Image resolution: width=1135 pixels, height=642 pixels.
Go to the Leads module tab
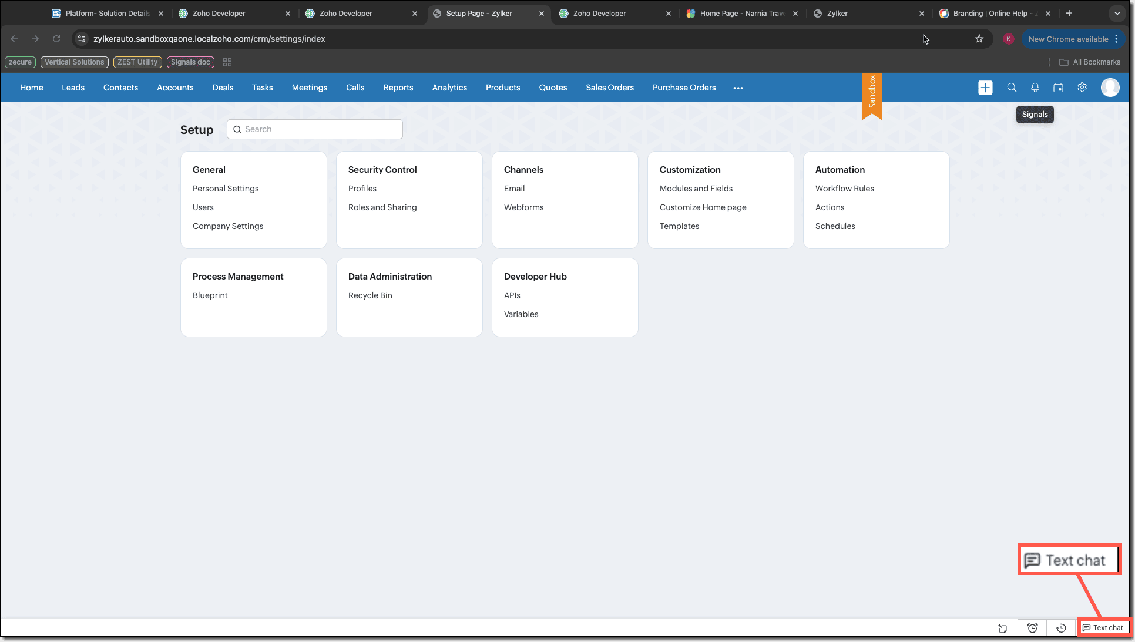point(73,88)
